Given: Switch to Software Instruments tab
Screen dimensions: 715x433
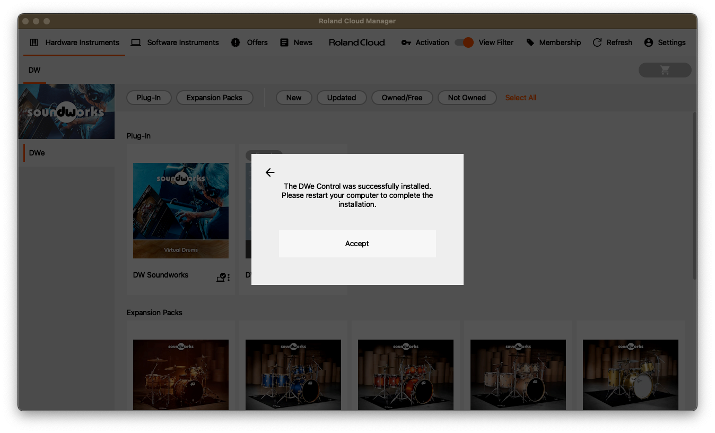Looking at the screenshot, I should point(175,42).
